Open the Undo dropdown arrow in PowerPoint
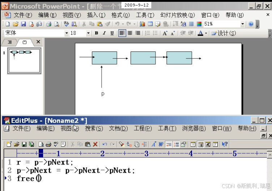This screenshot has width=272, height=191. click(x=123, y=24)
